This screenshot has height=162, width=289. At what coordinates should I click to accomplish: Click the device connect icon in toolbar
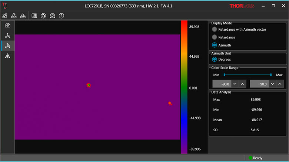[5, 16]
